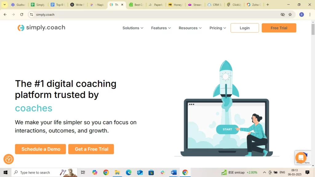Screen dimensions: 315x177
Task: Click the orange circular icon bottom left
Action: (8, 159)
